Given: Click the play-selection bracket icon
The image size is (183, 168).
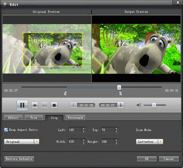Looking at the screenshot, I should click(44, 105).
